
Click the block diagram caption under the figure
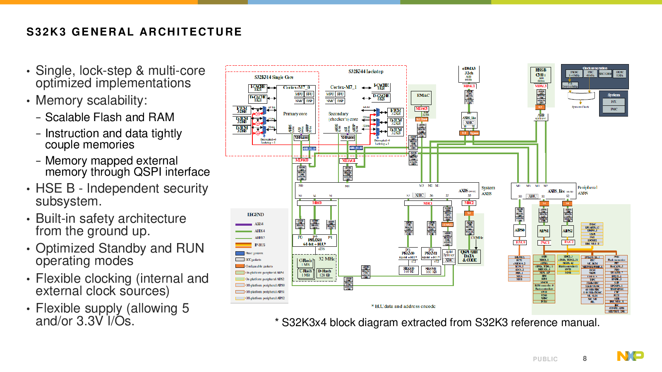tap(437, 322)
